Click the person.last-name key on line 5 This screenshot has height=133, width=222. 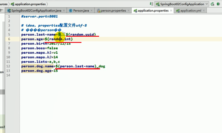38,35
